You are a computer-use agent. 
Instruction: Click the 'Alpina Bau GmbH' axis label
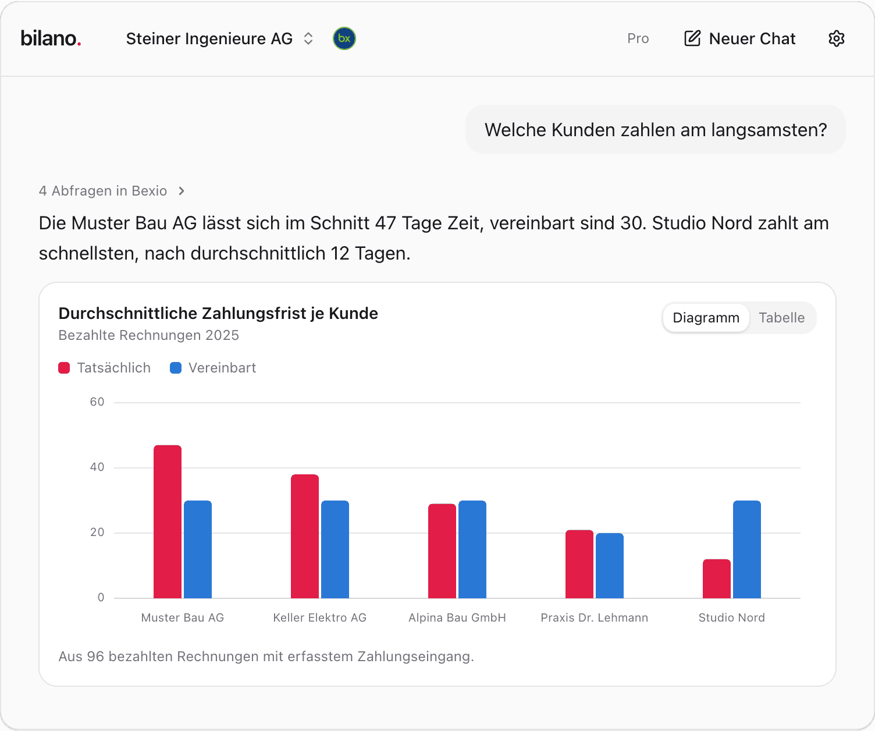click(x=457, y=618)
